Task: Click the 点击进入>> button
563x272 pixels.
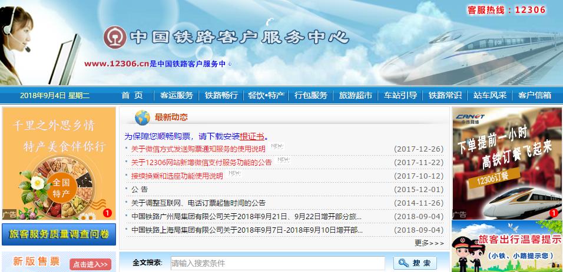Action: 91,264
